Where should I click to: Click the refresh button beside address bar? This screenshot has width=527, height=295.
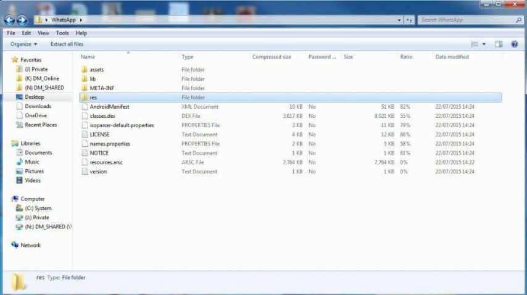click(409, 20)
